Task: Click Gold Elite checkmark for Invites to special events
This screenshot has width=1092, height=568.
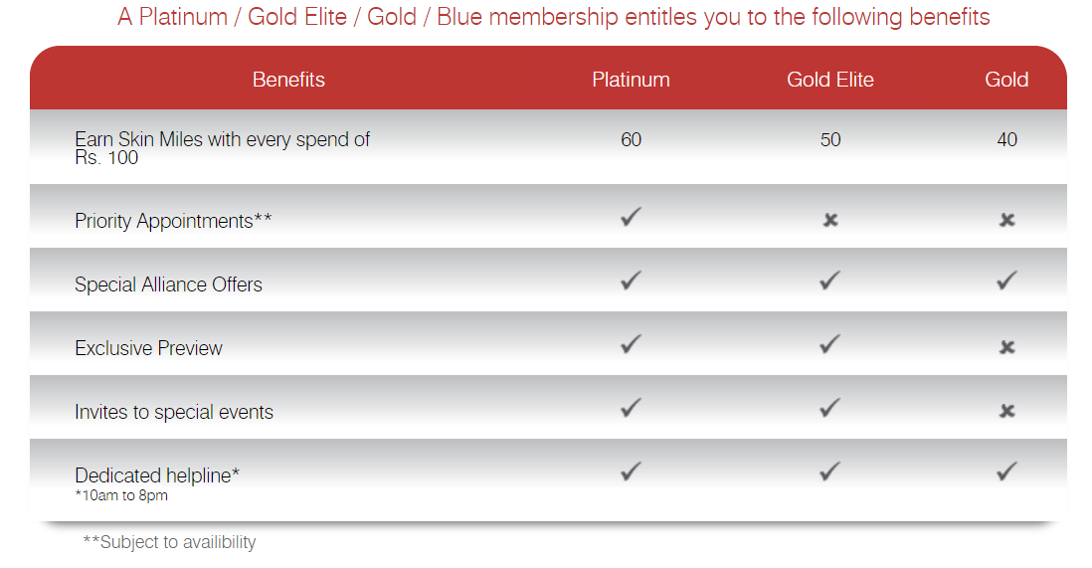Action: coord(830,408)
